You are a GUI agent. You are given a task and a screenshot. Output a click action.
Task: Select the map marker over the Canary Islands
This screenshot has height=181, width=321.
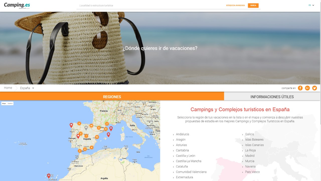pyautogui.click(x=48, y=175)
